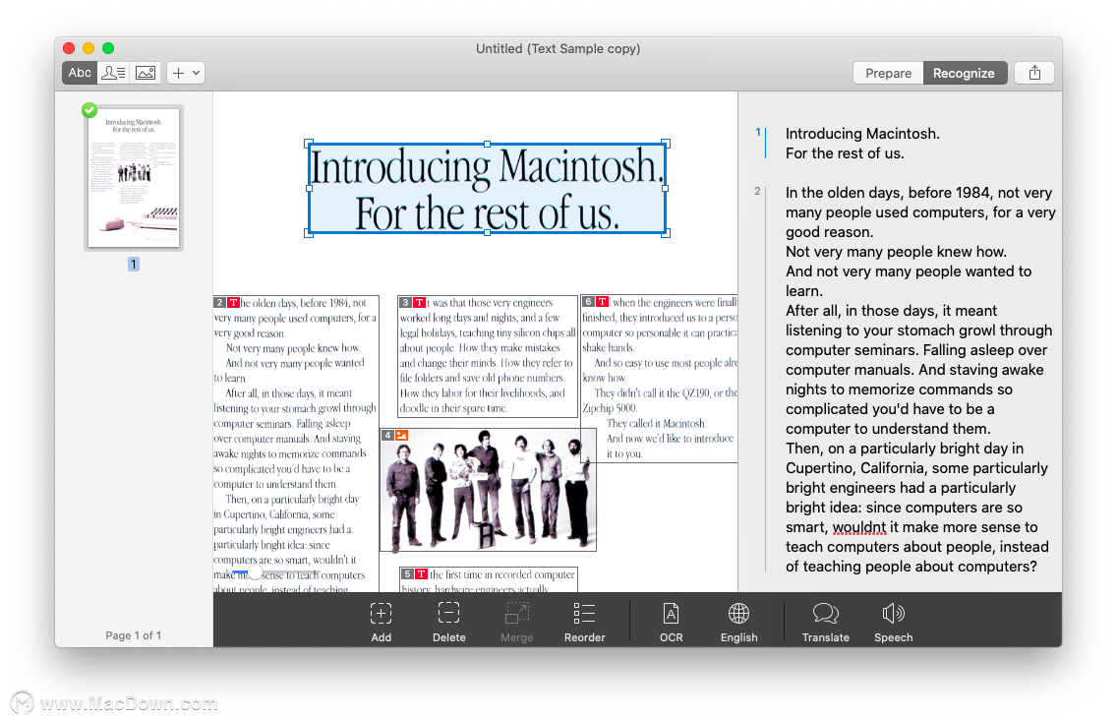Click 'Not very many people knew how.' line
The width and height of the screenshot is (1117, 720).
click(896, 252)
